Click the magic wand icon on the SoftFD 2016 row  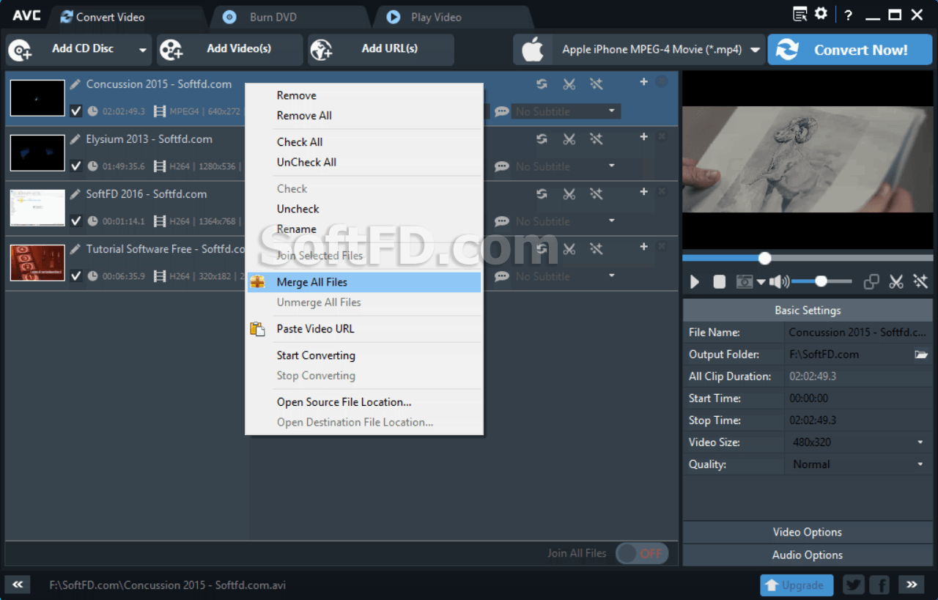(x=597, y=193)
